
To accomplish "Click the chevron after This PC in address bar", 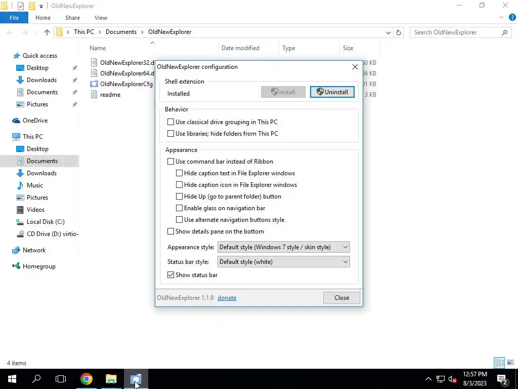I will pos(100,32).
